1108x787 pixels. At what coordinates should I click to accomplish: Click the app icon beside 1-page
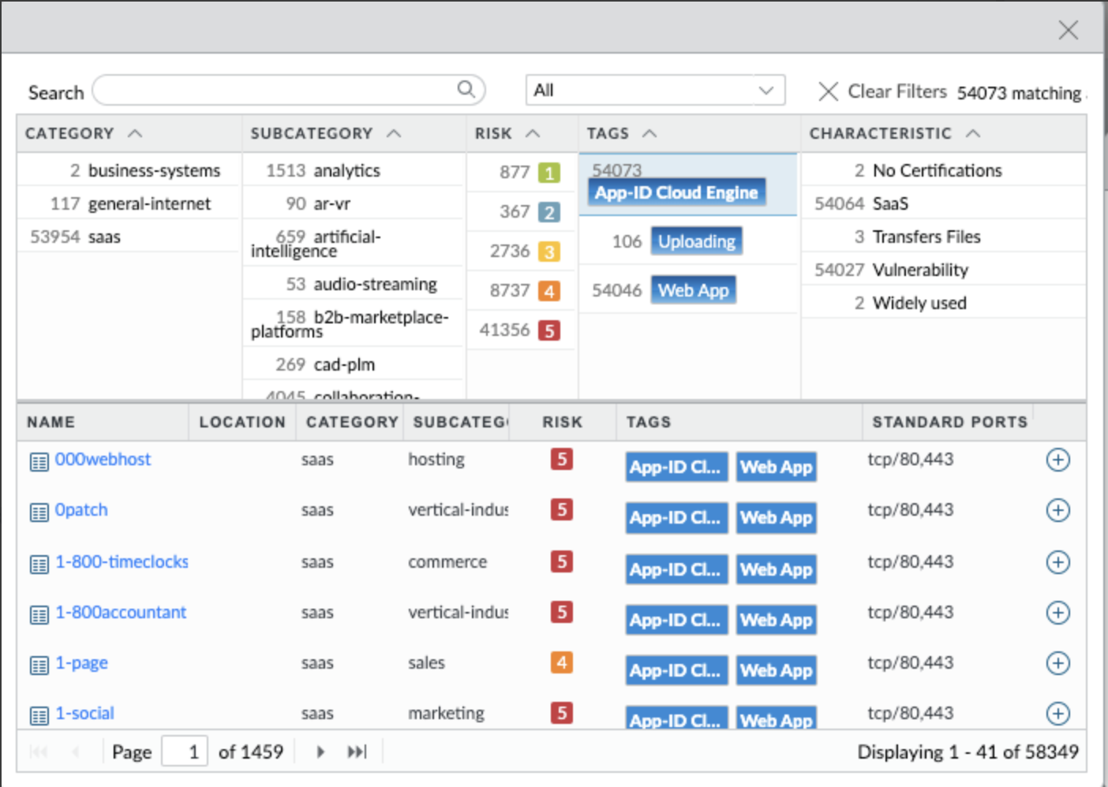pos(39,666)
